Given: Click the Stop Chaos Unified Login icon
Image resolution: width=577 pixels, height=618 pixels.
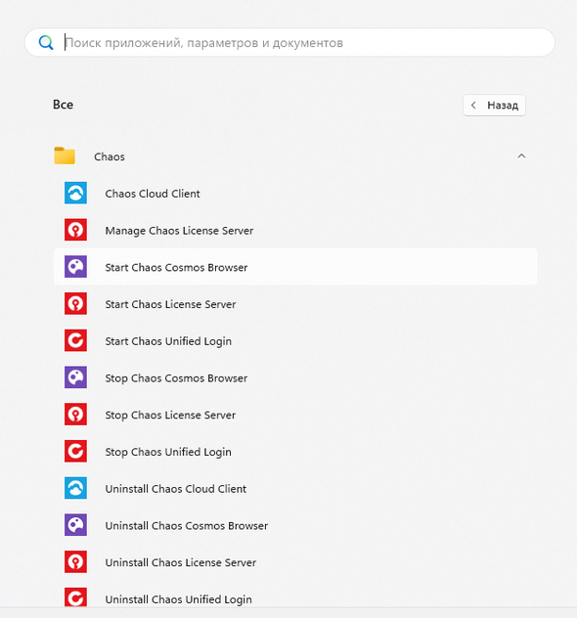Looking at the screenshot, I should [75, 452].
